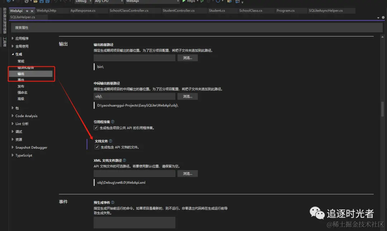Open help icon next to 预生成事件
387x231 pixels.
click(113, 202)
